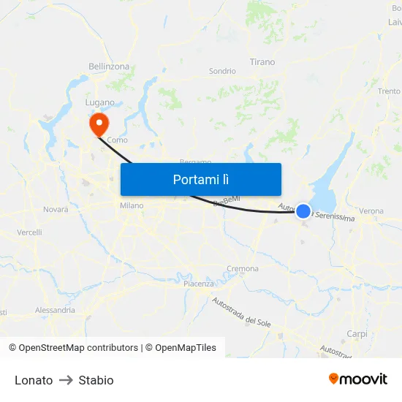Image resolution: width=402 pixels, height=402 pixels.
Task: Click the Lugano label on the map
Action: (x=99, y=102)
